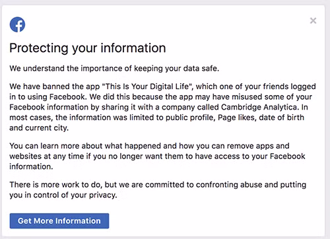Click the text 'We have banned the app'

click(55, 86)
